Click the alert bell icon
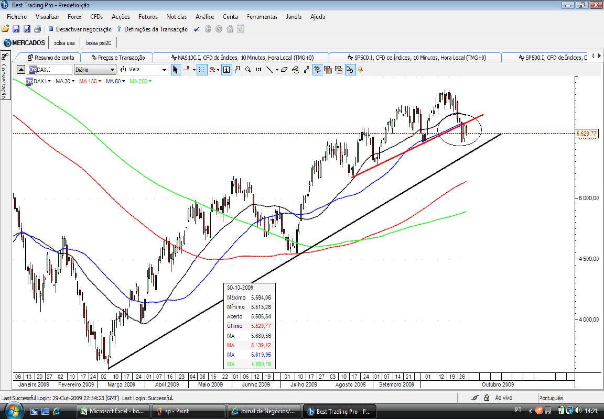Screen dimensions: 604x419 pyautogui.click(x=360, y=70)
